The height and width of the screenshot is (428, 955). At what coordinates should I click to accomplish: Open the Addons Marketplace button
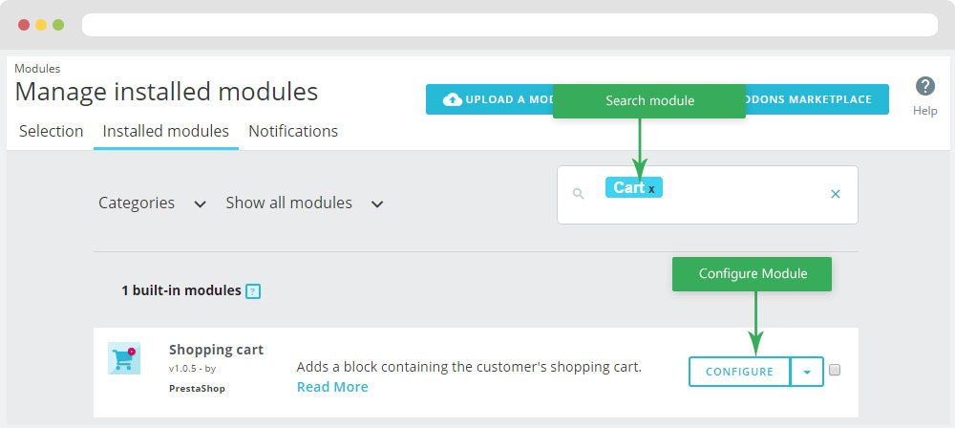[817, 99]
